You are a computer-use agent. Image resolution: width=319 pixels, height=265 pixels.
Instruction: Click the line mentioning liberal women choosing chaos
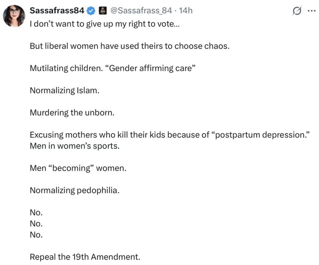[x=130, y=46]
